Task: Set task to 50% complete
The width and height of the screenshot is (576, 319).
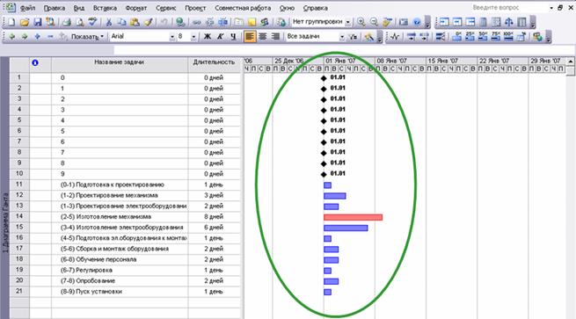Action: [x=483, y=36]
